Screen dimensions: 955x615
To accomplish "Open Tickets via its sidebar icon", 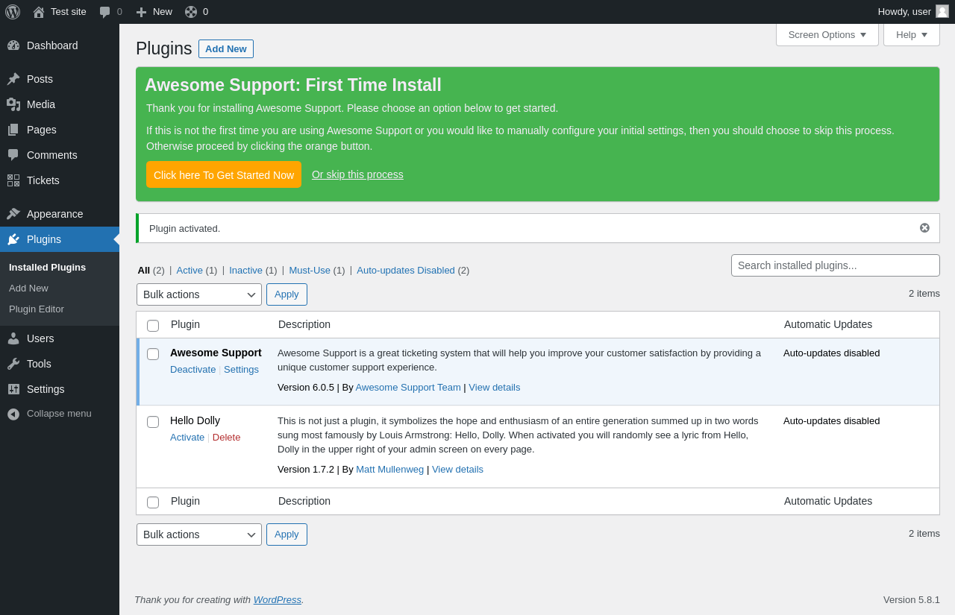I will pos(13,180).
